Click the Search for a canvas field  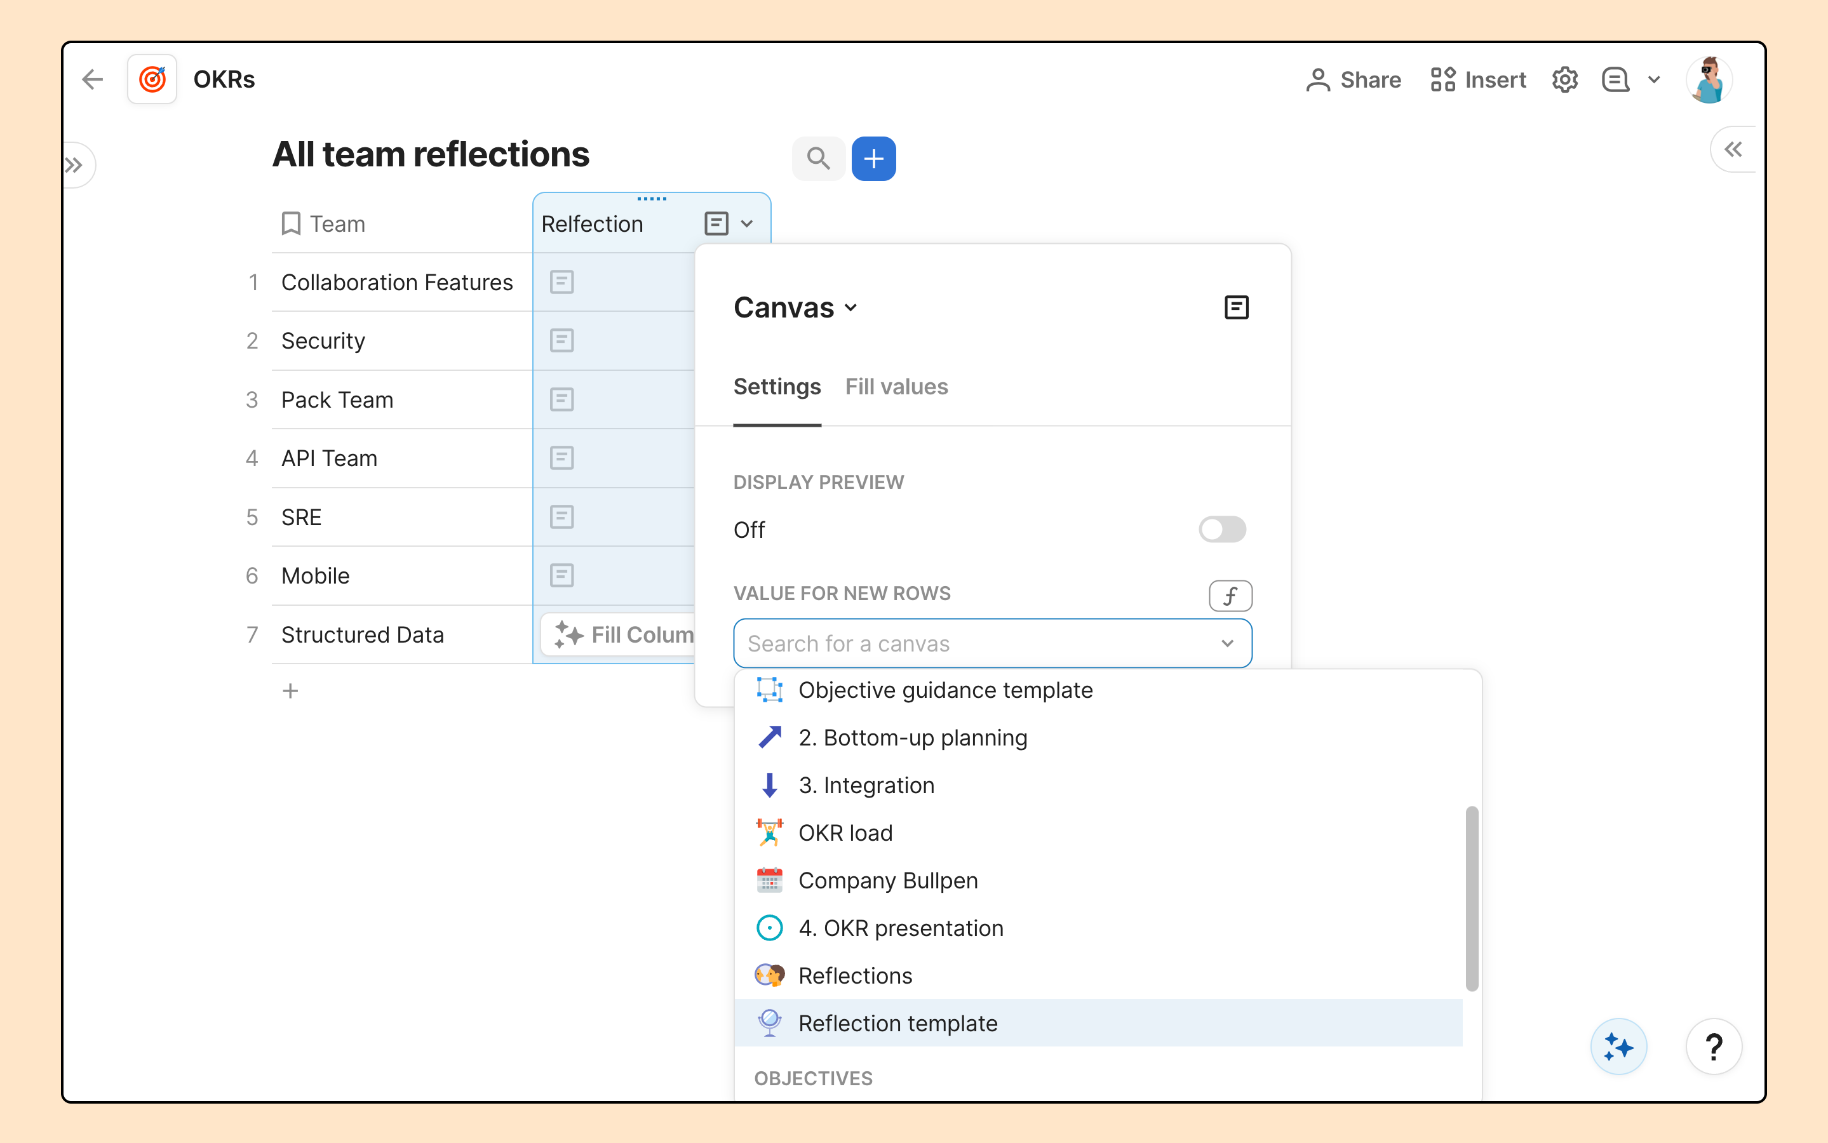pos(992,643)
